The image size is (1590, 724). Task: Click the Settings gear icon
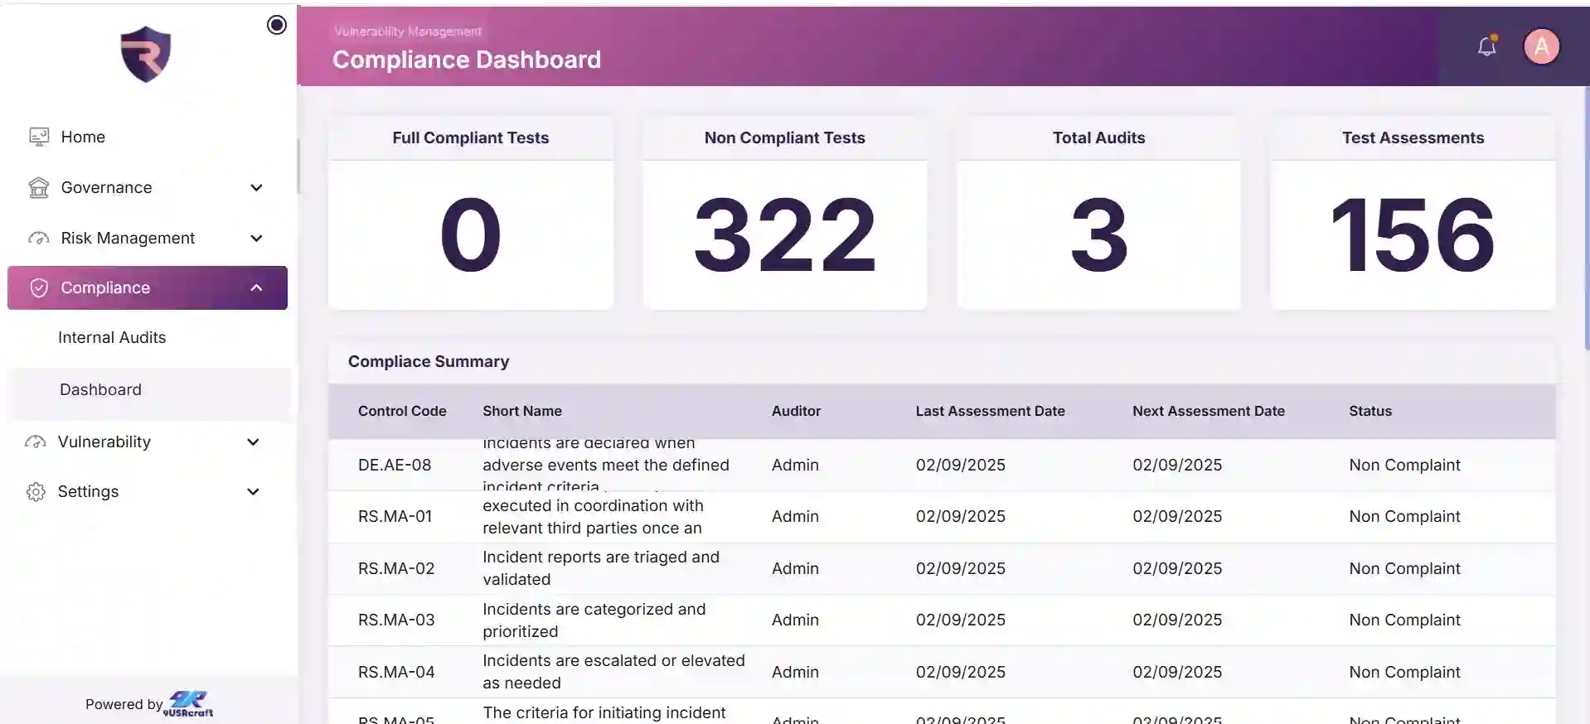(36, 492)
